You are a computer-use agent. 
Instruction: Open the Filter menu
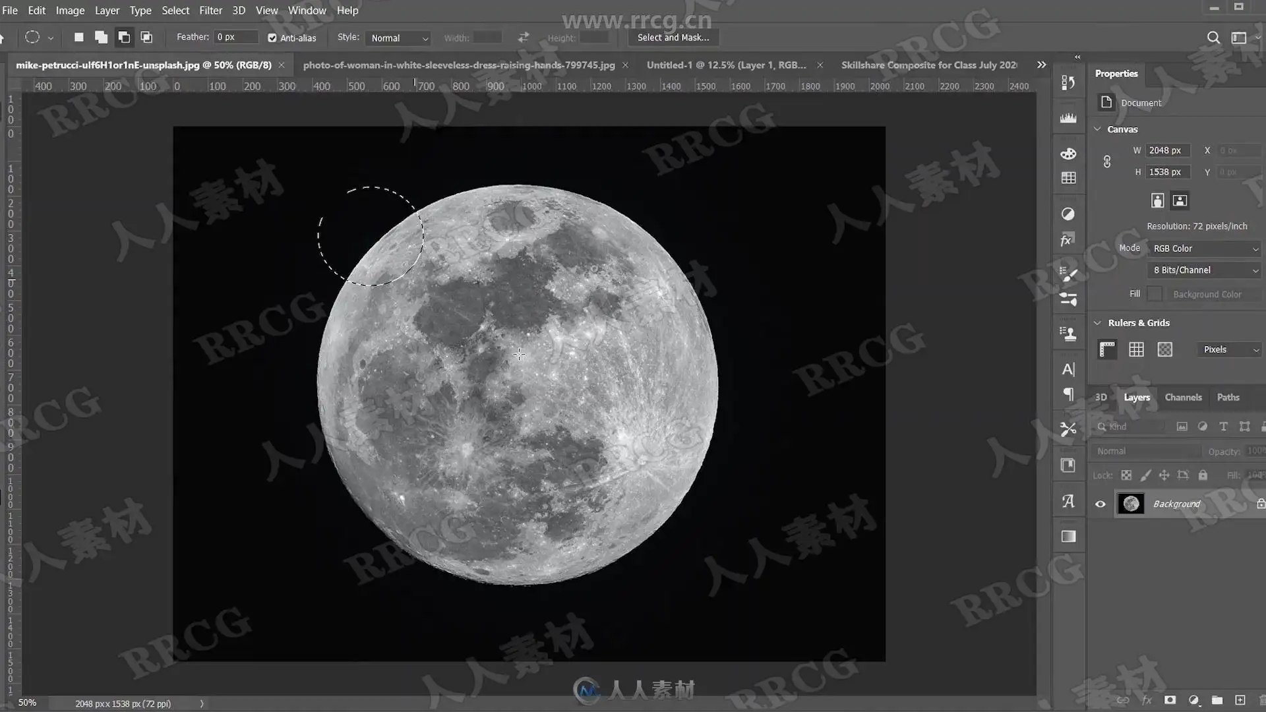[210, 11]
